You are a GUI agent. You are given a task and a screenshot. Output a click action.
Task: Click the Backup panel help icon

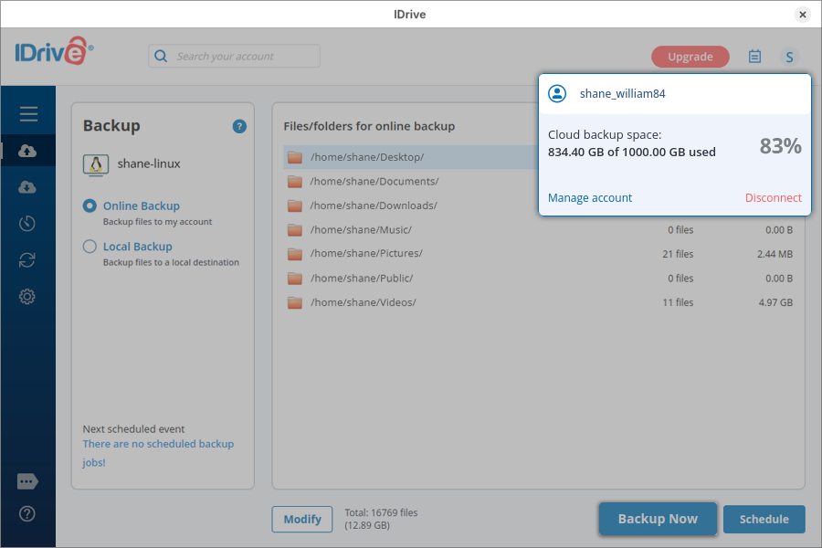click(239, 127)
